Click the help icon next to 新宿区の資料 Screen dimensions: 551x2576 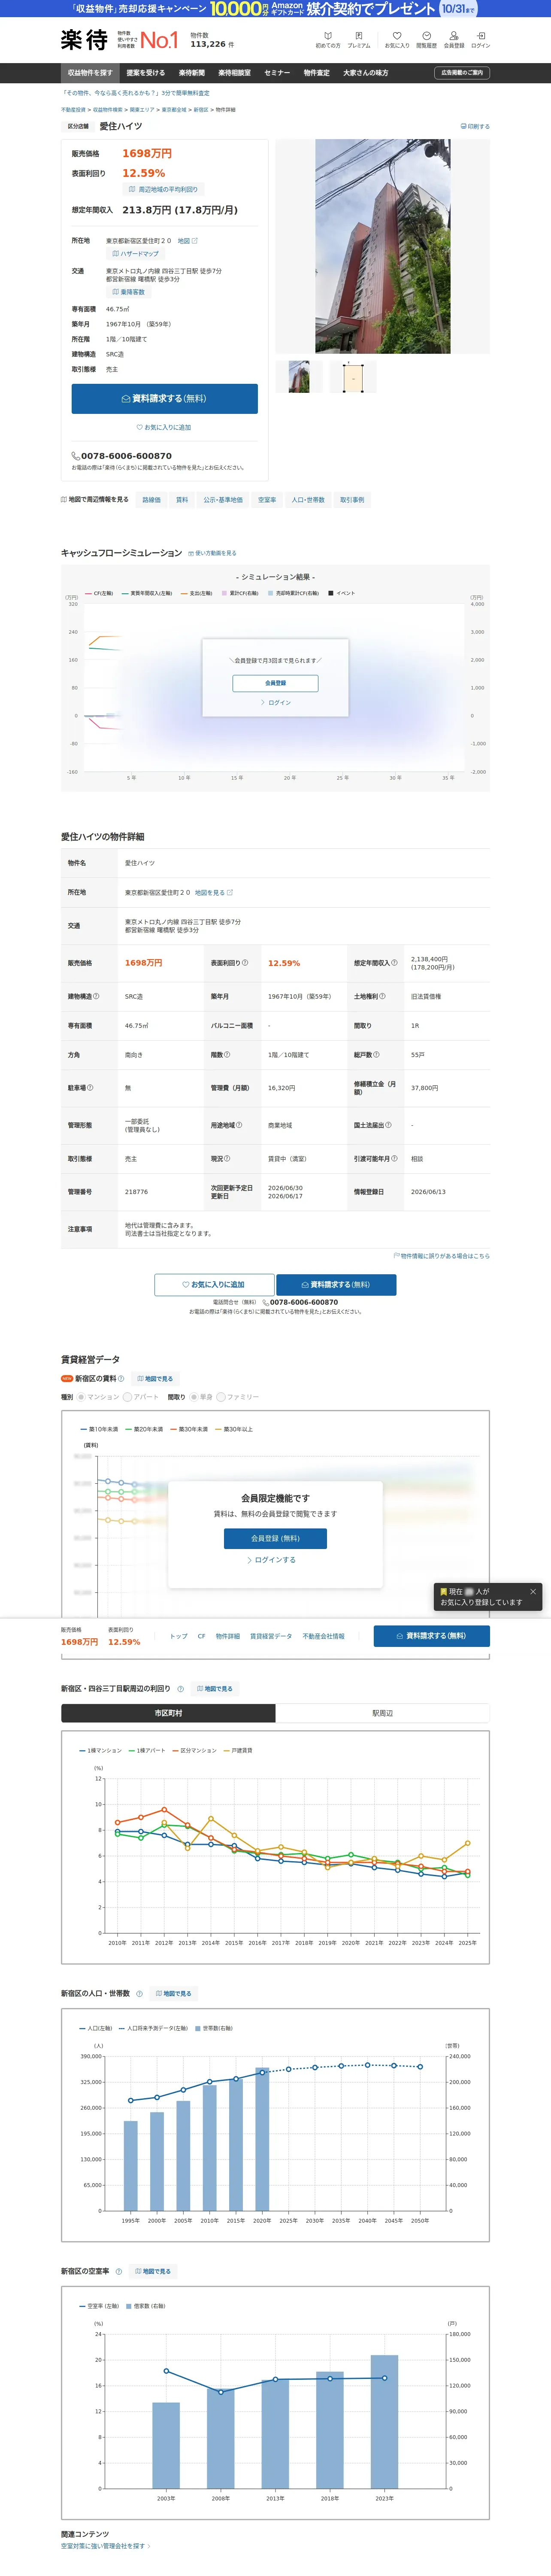[121, 1378]
